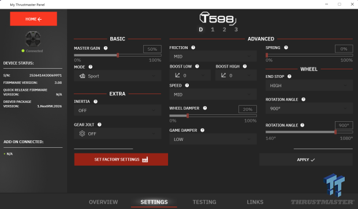Select profile 1
Viewport: 358px width, 209px height.
tap(212, 29)
